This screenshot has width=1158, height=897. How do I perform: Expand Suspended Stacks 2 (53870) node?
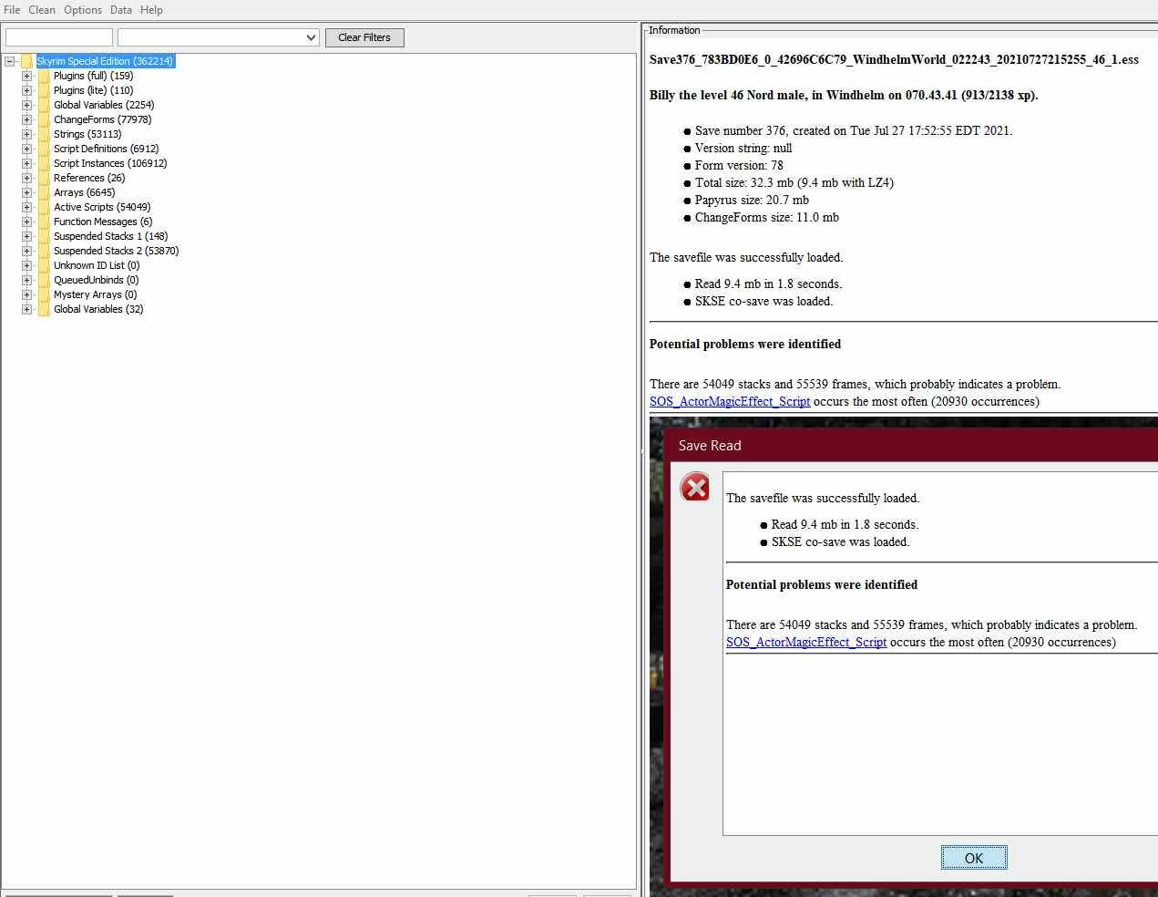point(26,251)
